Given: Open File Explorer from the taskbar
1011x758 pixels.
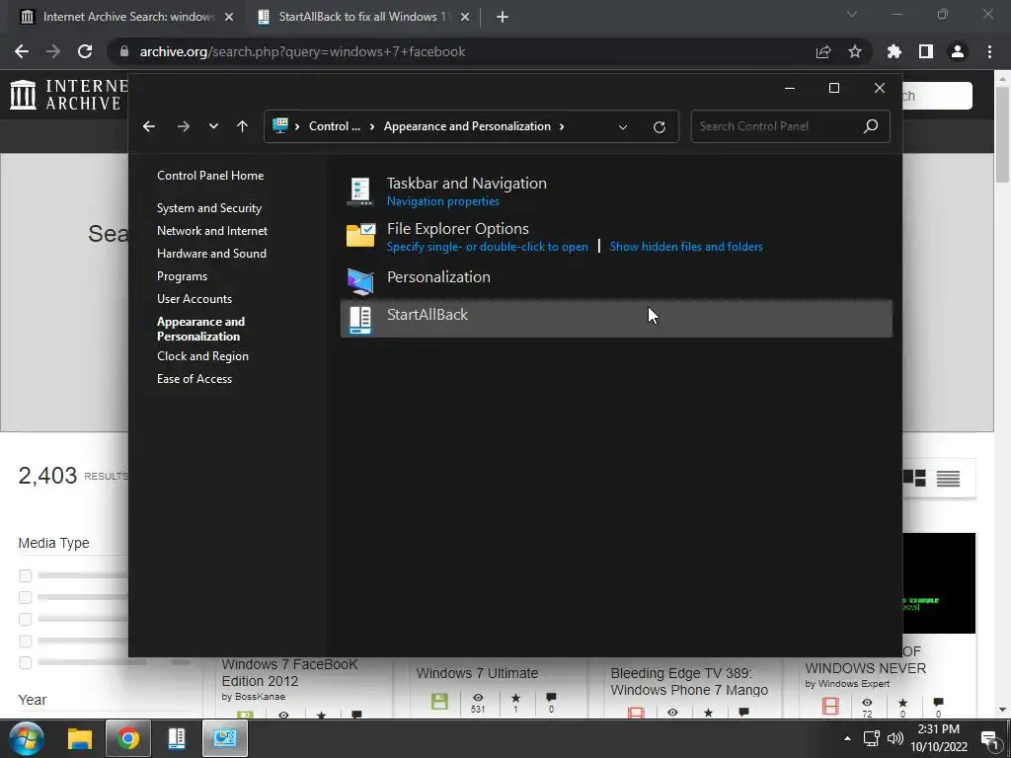Looking at the screenshot, I should coord(80,738).
